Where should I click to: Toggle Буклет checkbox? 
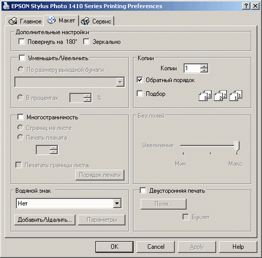pos(185,217)
